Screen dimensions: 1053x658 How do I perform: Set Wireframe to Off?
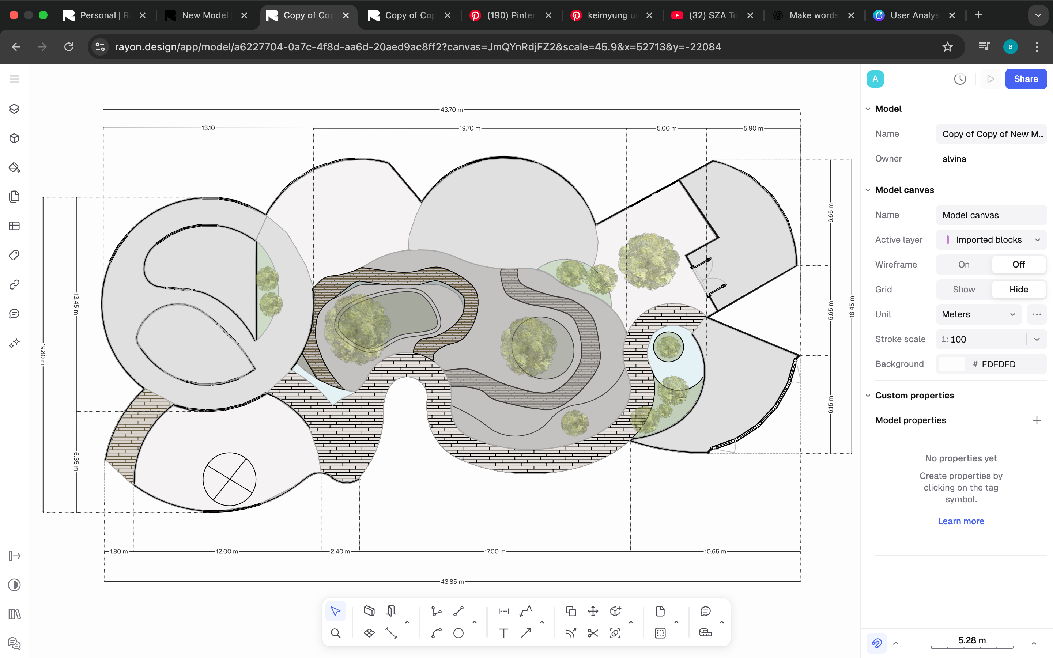(x=1018, y=265)
